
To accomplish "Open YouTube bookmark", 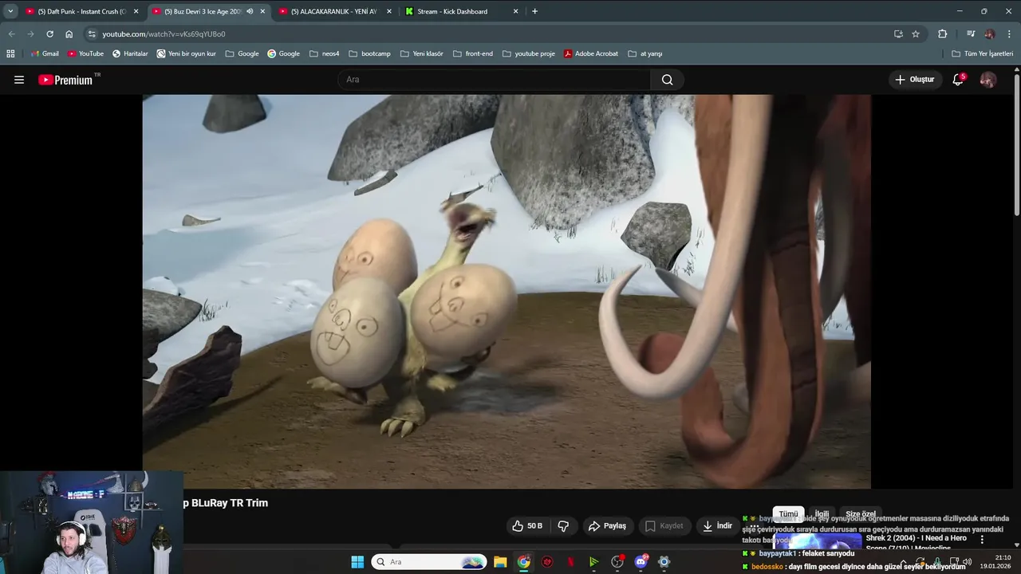I will 85,53.
